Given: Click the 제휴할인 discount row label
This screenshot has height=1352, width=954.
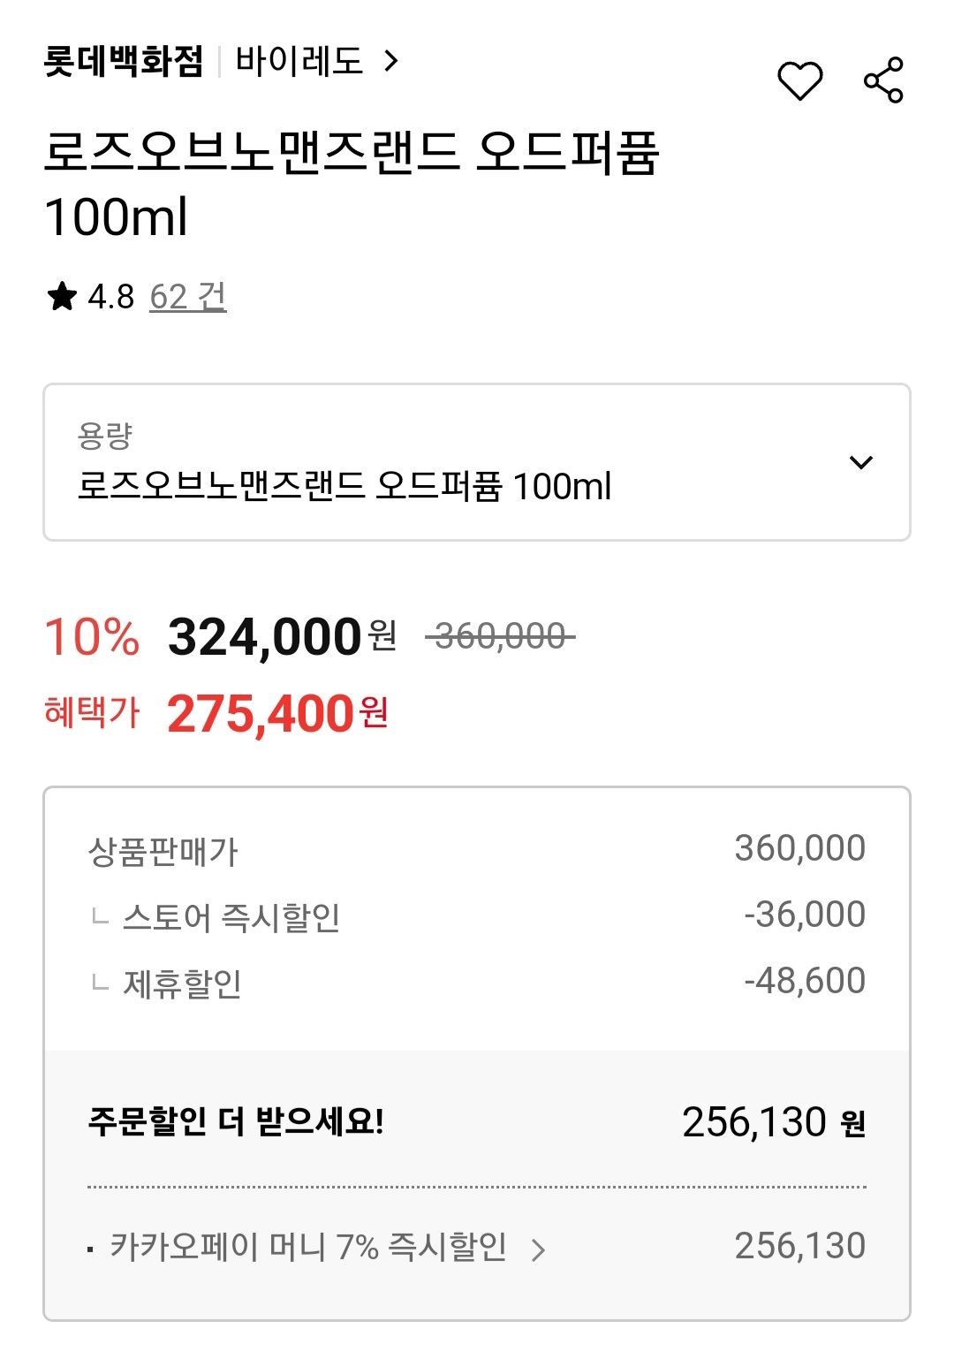Looking at the screenshot, I should click(x=183, y=984).
